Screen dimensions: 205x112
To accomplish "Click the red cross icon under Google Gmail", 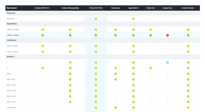I will pos(168,35).
